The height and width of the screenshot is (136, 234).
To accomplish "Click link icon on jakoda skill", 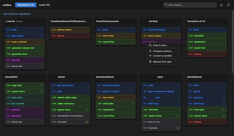I will click(223, 91).
